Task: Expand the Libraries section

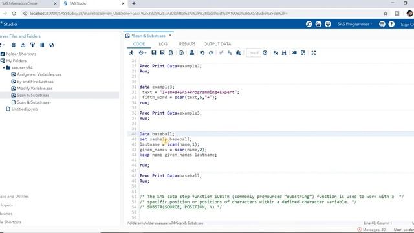Action: point(6,214)
